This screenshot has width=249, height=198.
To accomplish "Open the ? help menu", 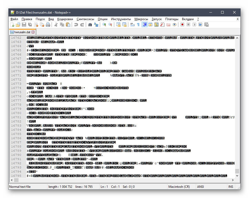I will 198,19.
